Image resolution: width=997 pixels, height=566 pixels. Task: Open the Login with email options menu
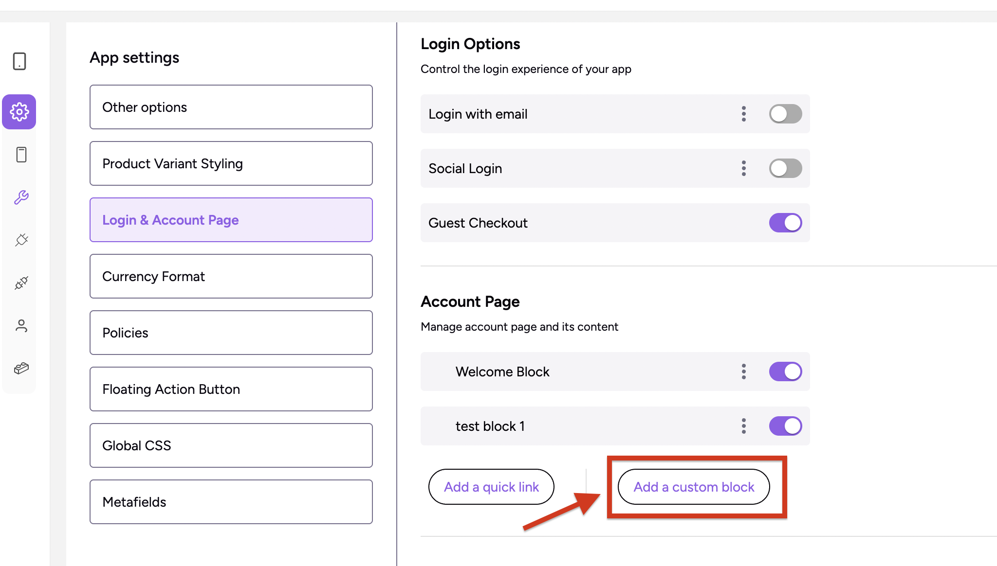click(x=743, y=114)
